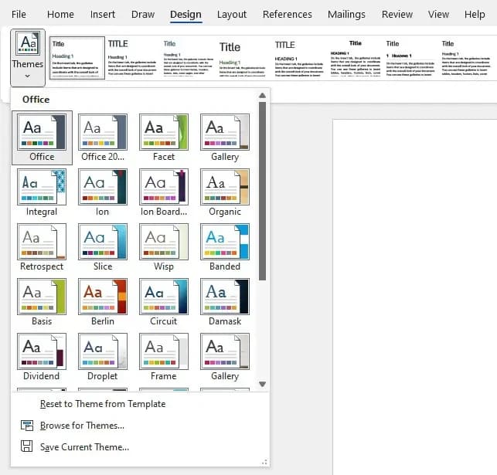Image resolution: width=497 pixels, height=475 pixels.
Task: Open the Layout tab
Action: coord(232,14)
